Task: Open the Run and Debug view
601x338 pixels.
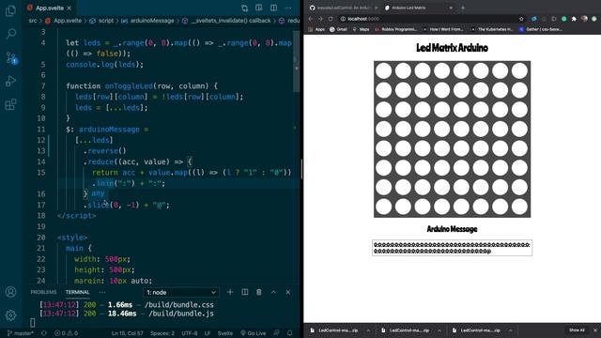Action: (10, 81)
